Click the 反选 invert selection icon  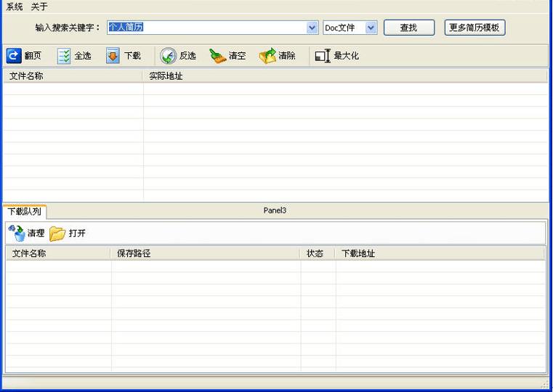tap(169, 56)
